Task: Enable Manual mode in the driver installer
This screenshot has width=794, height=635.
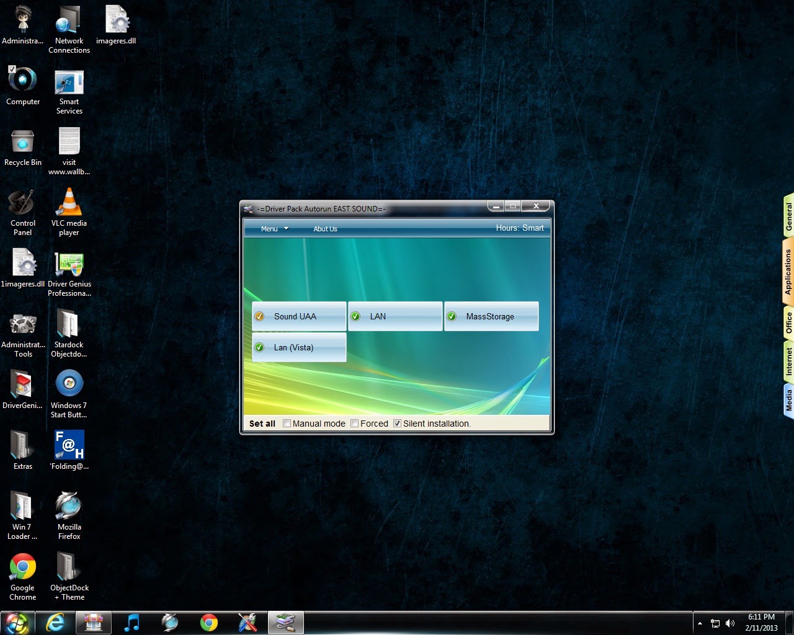Action: point(287,424)
